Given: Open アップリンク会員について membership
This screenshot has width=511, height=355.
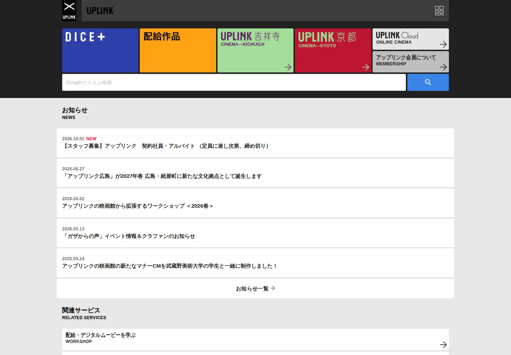Looking at the screenshot, I should click(411, 62).
